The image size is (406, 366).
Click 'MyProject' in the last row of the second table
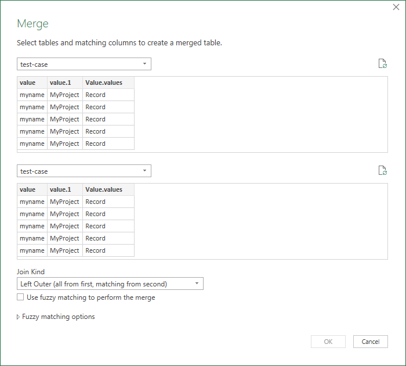pyautogui.click(x=65, y=250)
